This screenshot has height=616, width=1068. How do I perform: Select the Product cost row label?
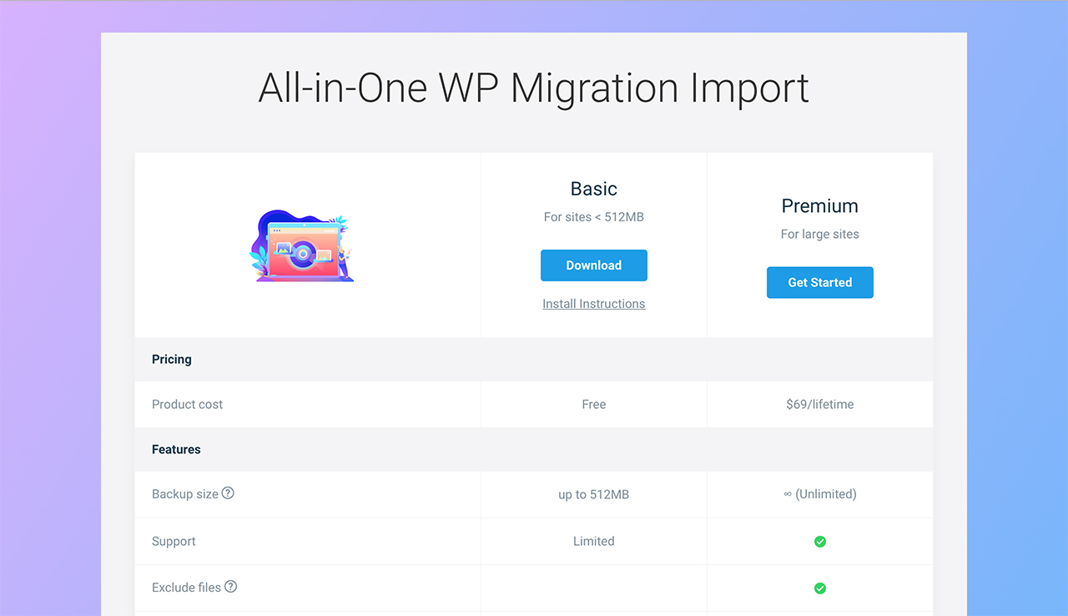click(x=187, y=404)
